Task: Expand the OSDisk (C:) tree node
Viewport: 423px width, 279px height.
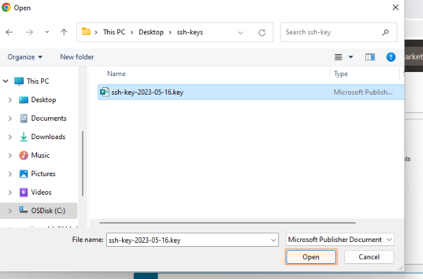Action: pyautogui.click(x=10, y=211)
